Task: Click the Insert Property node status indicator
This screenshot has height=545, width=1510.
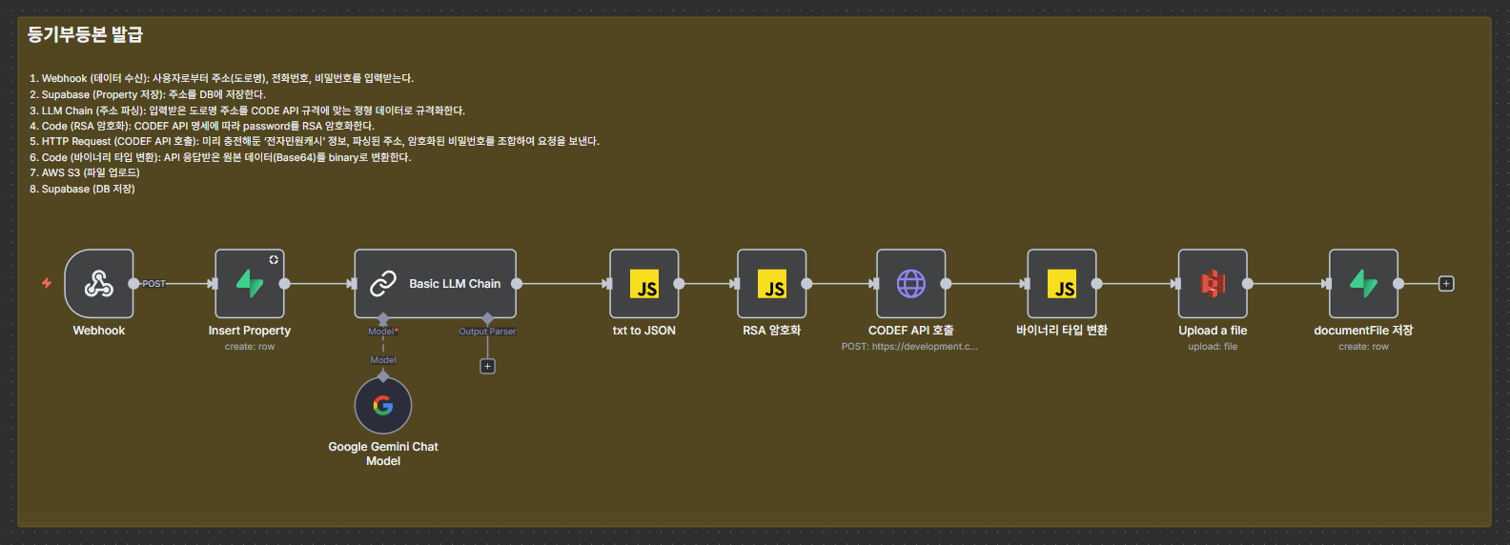Action: [274, 260]
